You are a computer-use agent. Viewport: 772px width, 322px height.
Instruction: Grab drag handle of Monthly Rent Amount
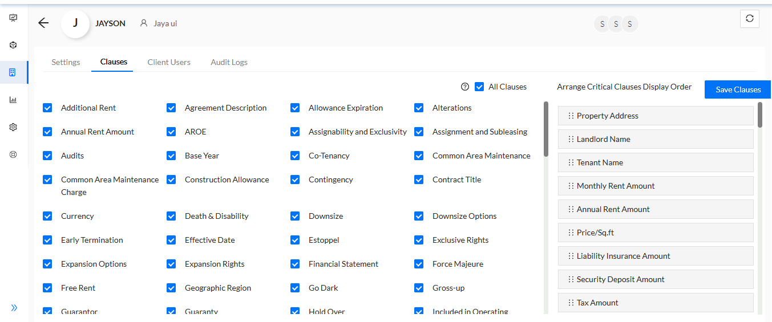click(571, 186)
